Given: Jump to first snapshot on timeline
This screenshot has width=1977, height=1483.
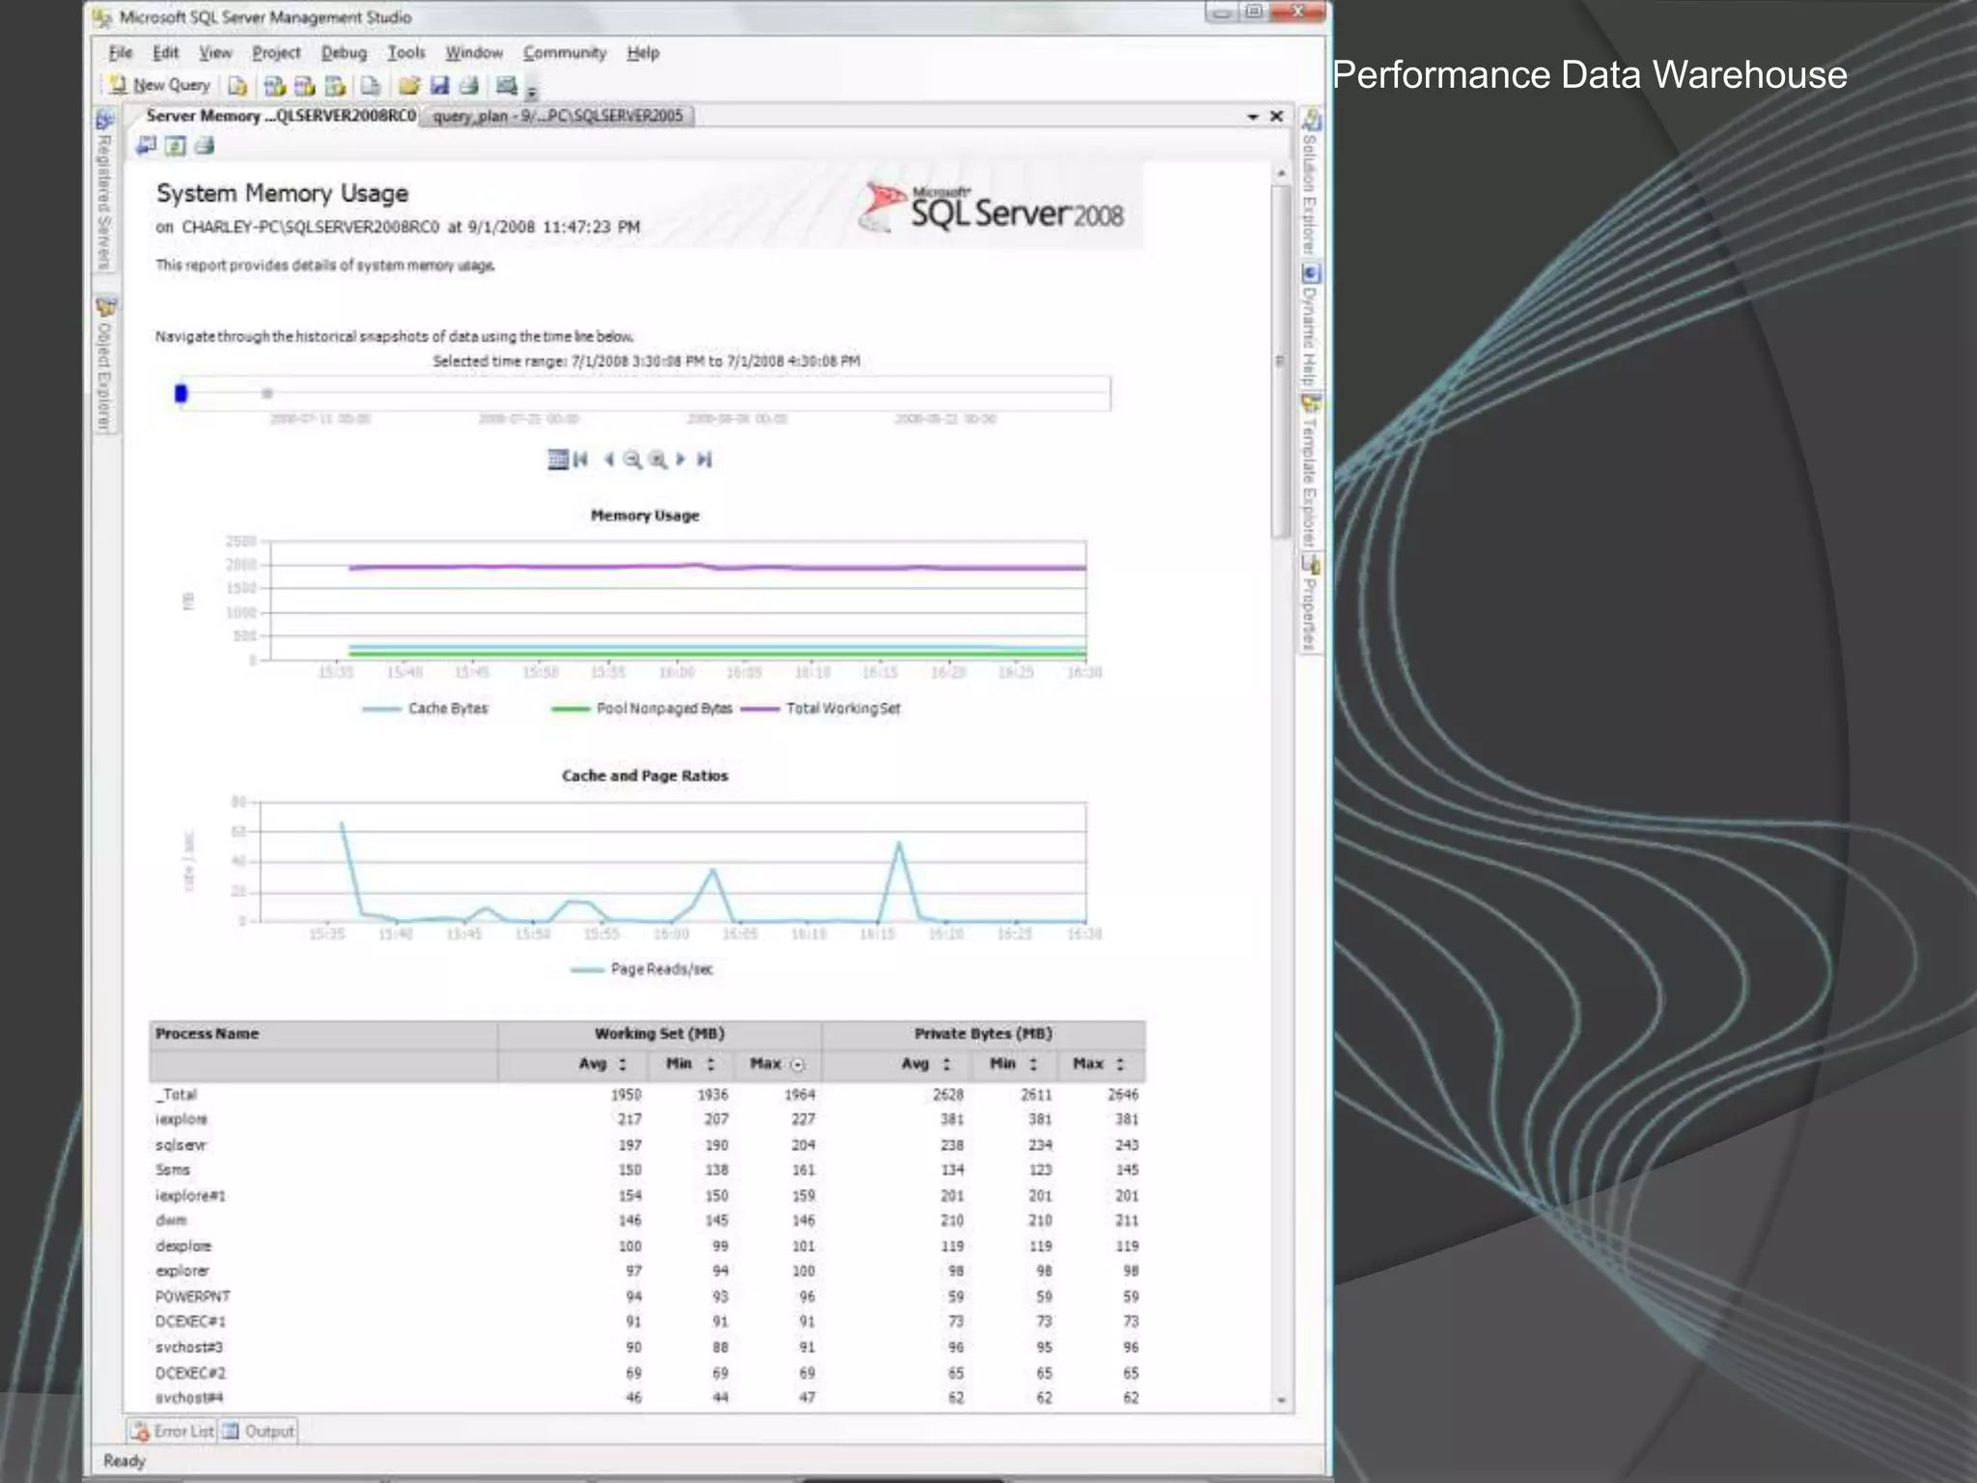Looking at the screenshot, I should point(580,460).
